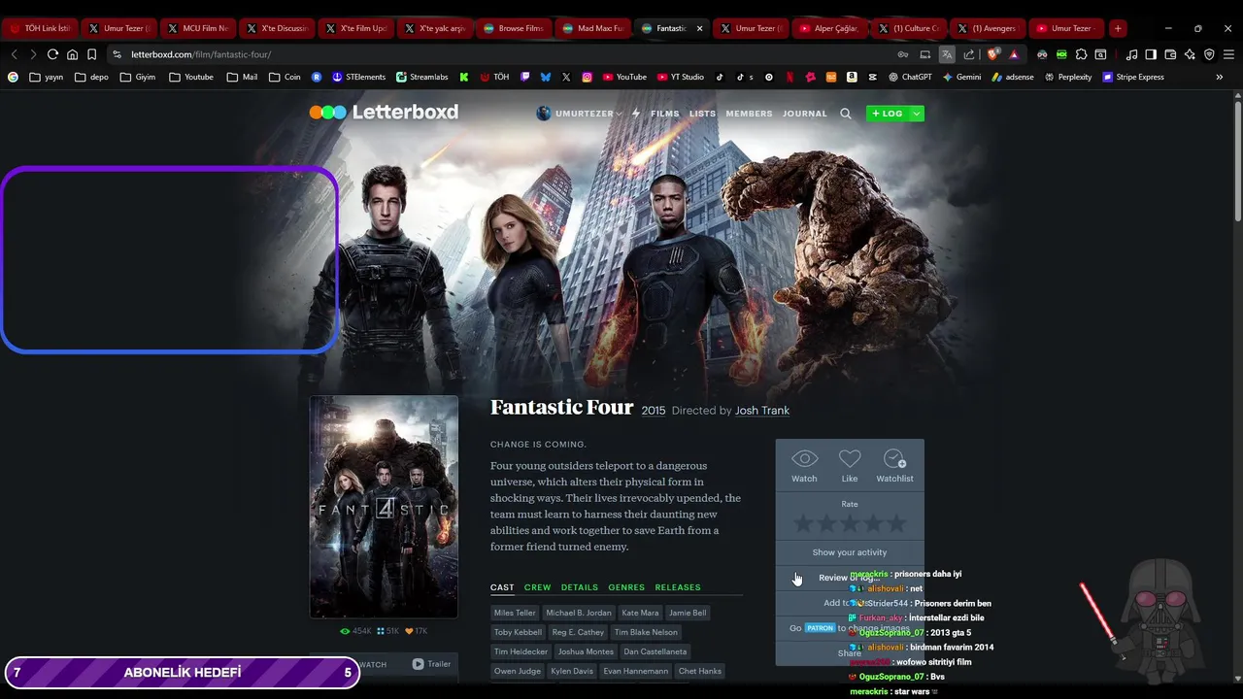Viewport: 1243px width, 699px height.
Task: Open YT Studio bookmark
Action: (680, 77)
